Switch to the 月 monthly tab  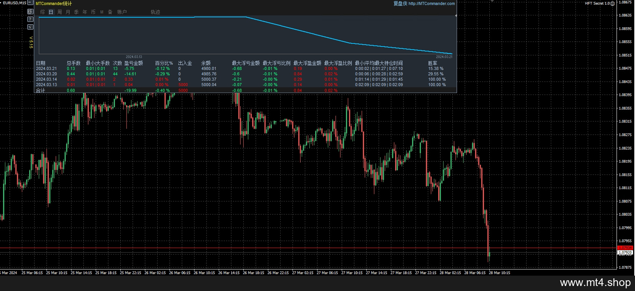tap(68, 12)
